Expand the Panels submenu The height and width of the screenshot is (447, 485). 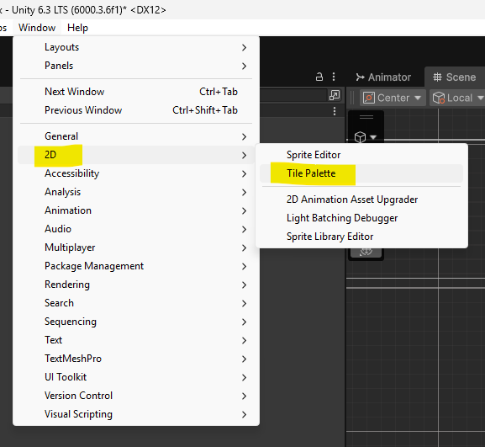[136, 66]
